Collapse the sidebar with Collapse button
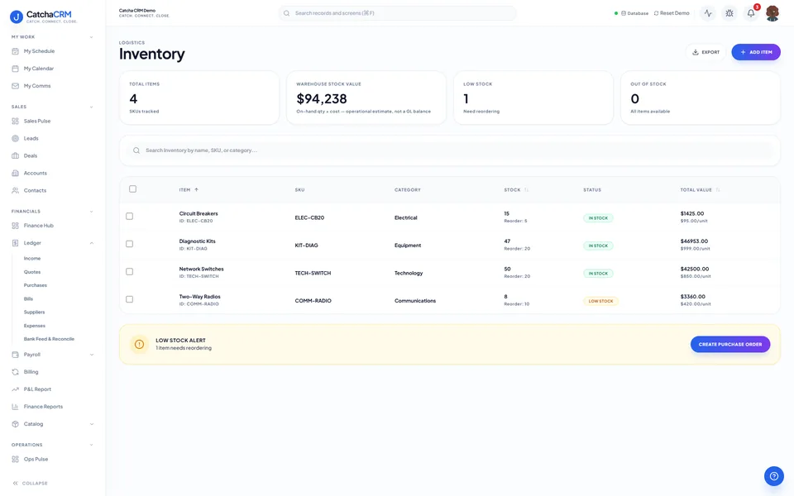 tap(31, 484)
